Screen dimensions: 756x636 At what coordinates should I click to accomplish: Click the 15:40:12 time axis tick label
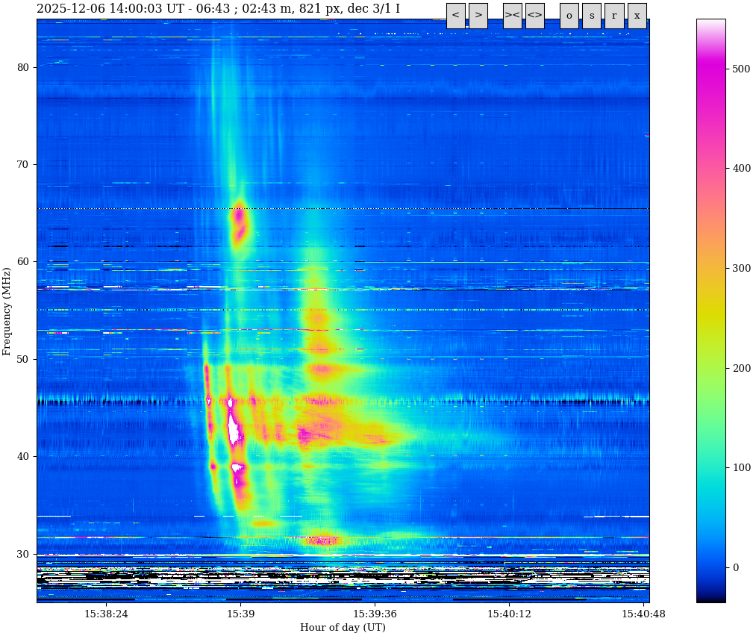[509, 614]
